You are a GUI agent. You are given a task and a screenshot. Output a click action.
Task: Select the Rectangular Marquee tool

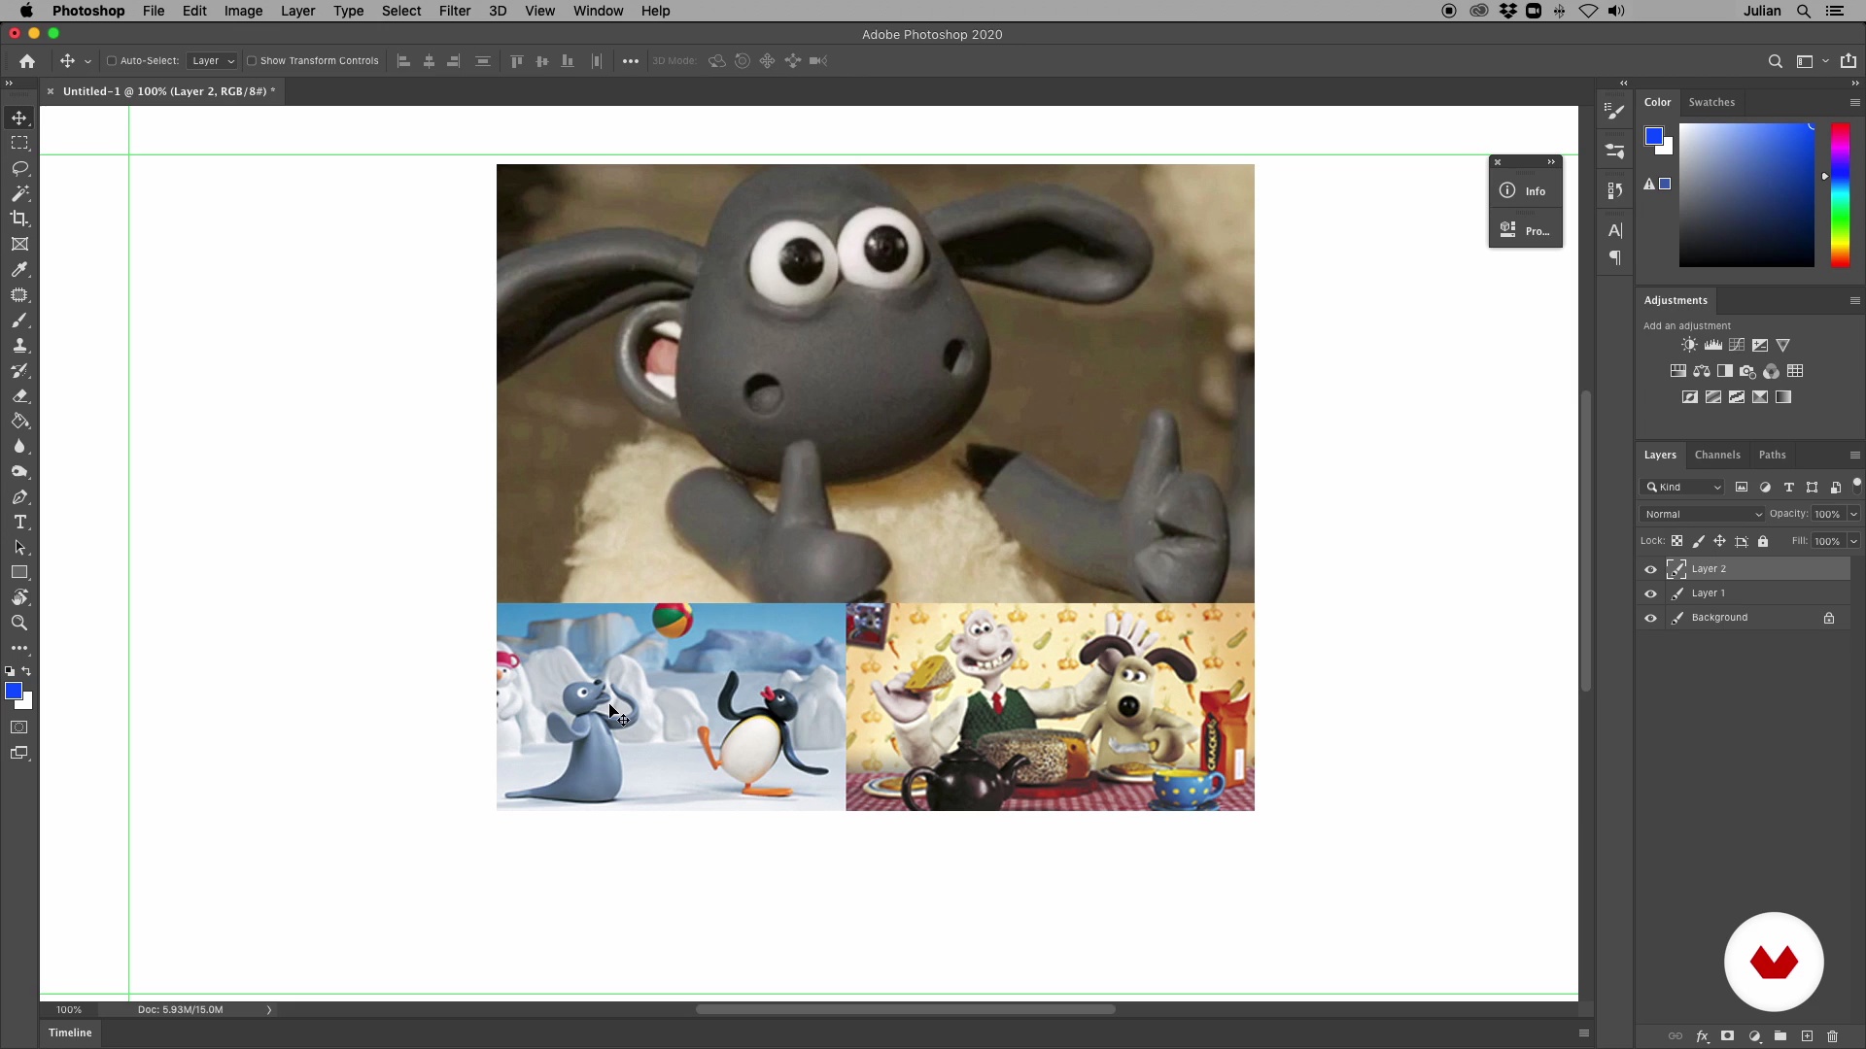click(19, 143)
